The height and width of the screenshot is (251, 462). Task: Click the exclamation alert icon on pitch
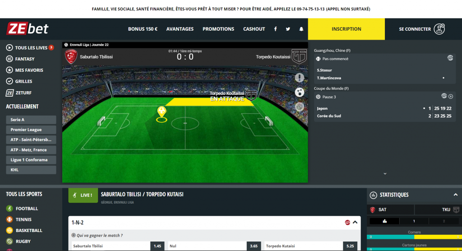pyautogui.click(x=300, y=78)
